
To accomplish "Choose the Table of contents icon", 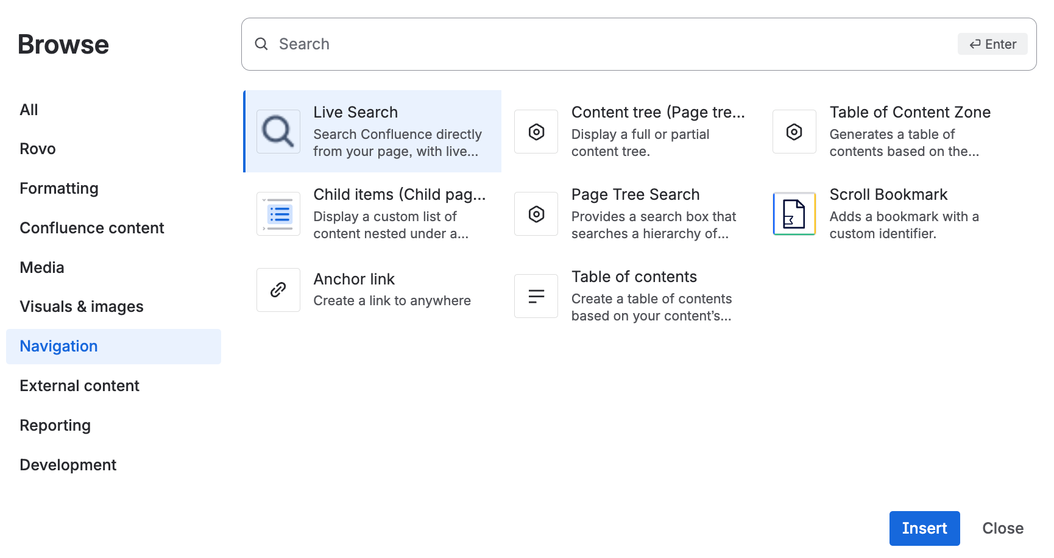I will [x=536, y=296].
